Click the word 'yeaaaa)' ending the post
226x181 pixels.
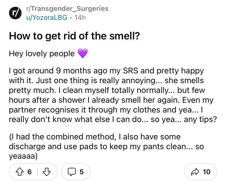coord(23,156)
